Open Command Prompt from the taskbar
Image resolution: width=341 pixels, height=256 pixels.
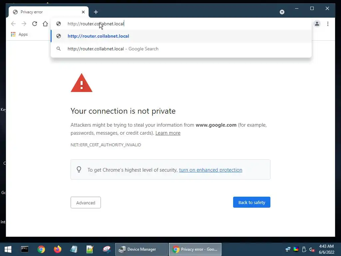point(25,249)
